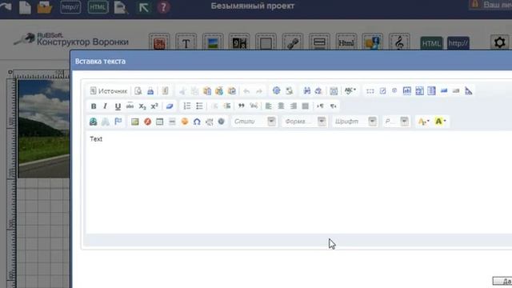The width and height of the screenshot is (512, 288).
Task: Click the Replace icon
Action: click(318, 91)
